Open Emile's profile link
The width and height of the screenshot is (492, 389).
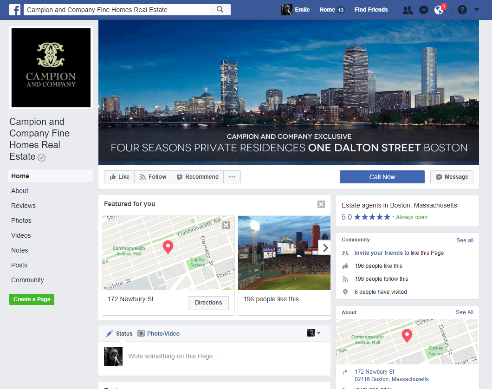coord(302,10)
